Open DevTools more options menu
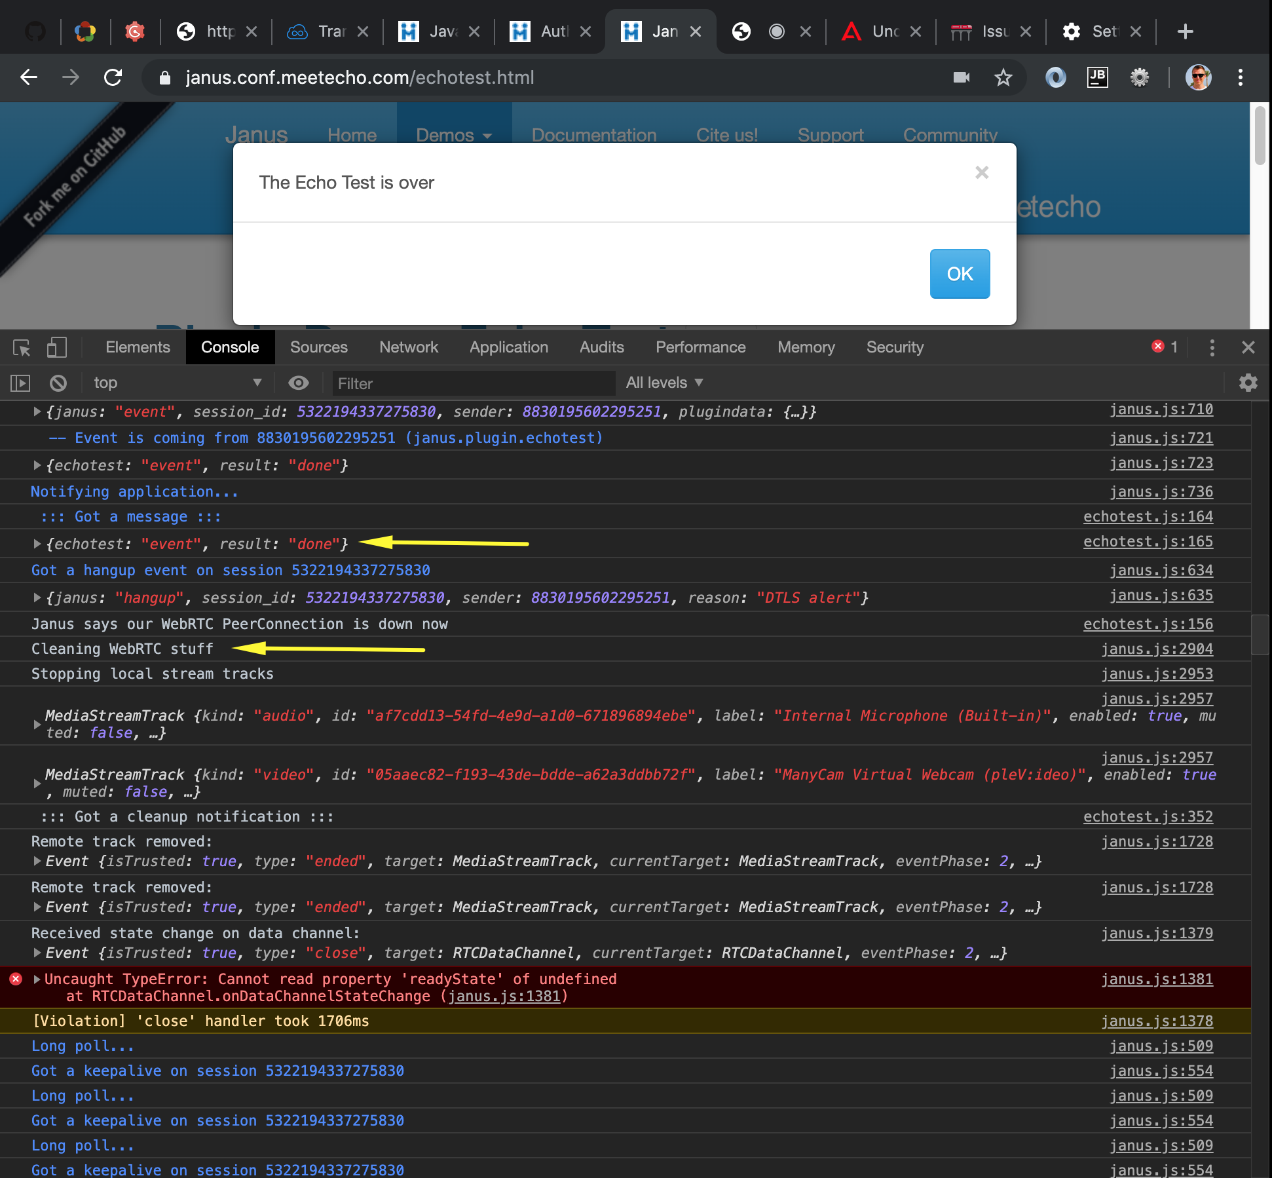 coord(1212,348)
